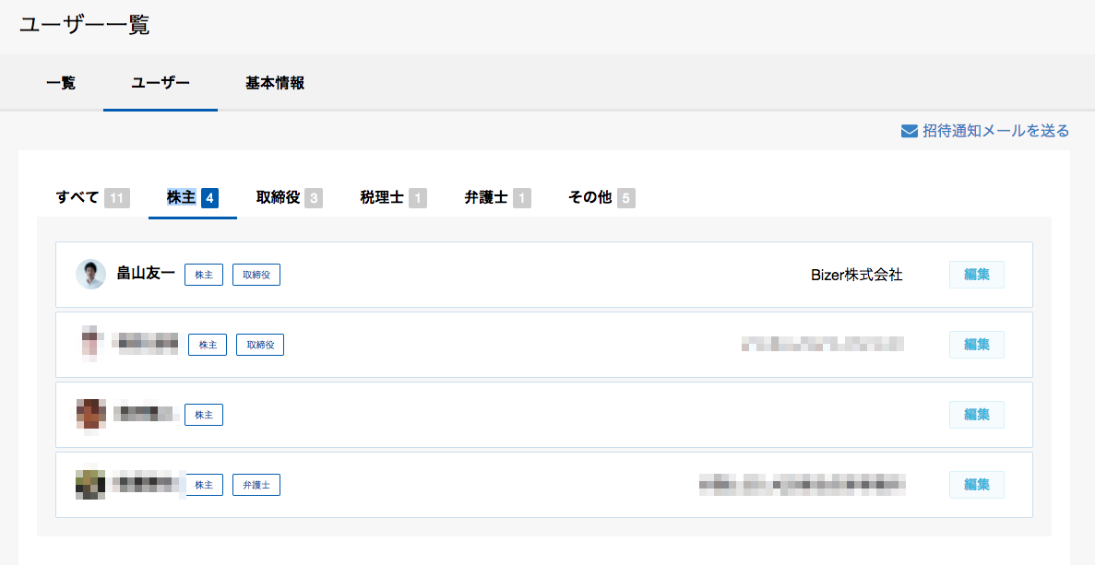
Task: Click 招待通知メールを送る link
Action: (x=995, y=131)
